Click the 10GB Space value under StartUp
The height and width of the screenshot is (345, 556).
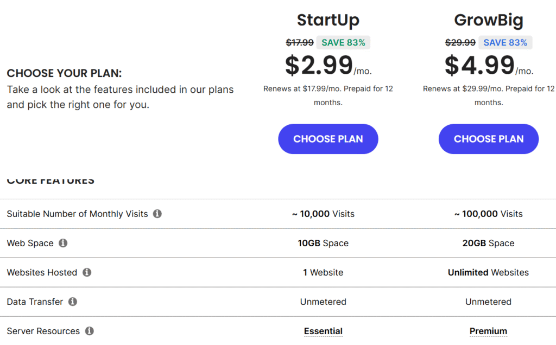(323, 243)
